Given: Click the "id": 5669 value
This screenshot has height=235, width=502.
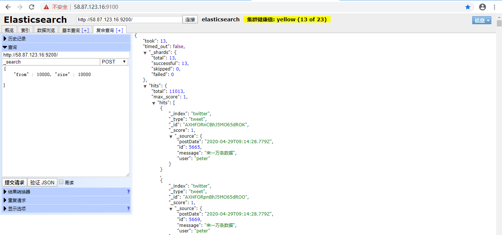Looking at the screenshot, I should [194, 219].
